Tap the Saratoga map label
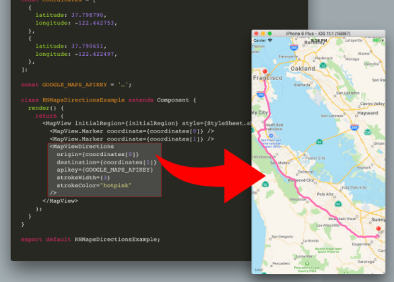 click(x=366, y=262)
